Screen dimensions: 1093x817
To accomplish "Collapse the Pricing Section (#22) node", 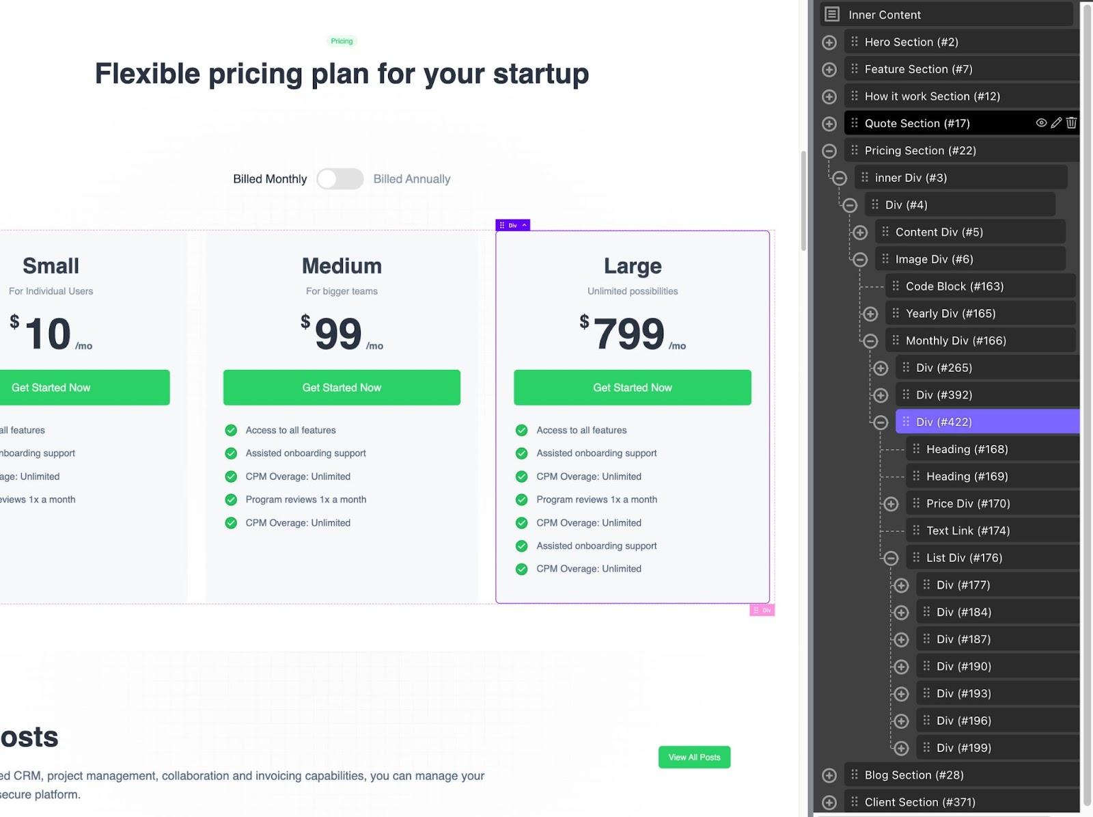I will click(829, 150).
